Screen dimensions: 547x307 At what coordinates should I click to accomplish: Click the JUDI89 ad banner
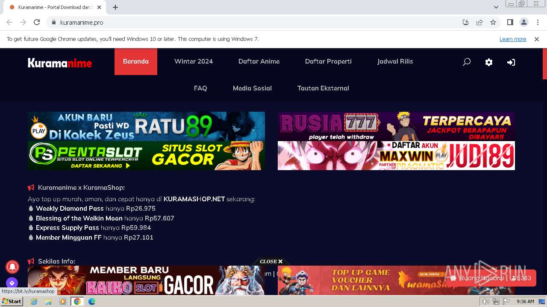coord(396,156)
